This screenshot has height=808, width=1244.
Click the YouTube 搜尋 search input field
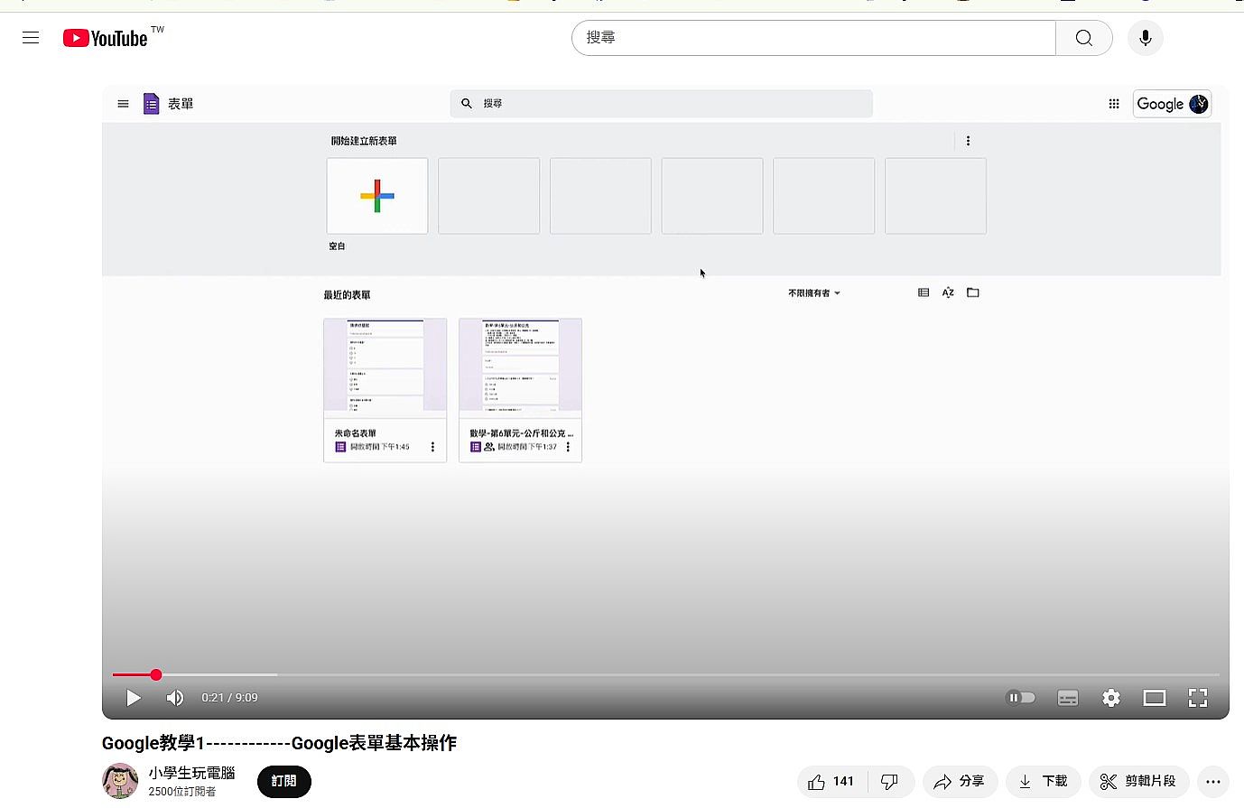(812, 38)
